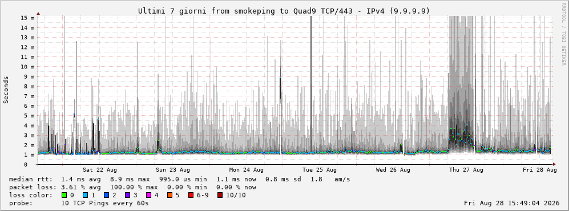
Task: Click the Fri 28 Aug axis label
Action: coord(539,170)
